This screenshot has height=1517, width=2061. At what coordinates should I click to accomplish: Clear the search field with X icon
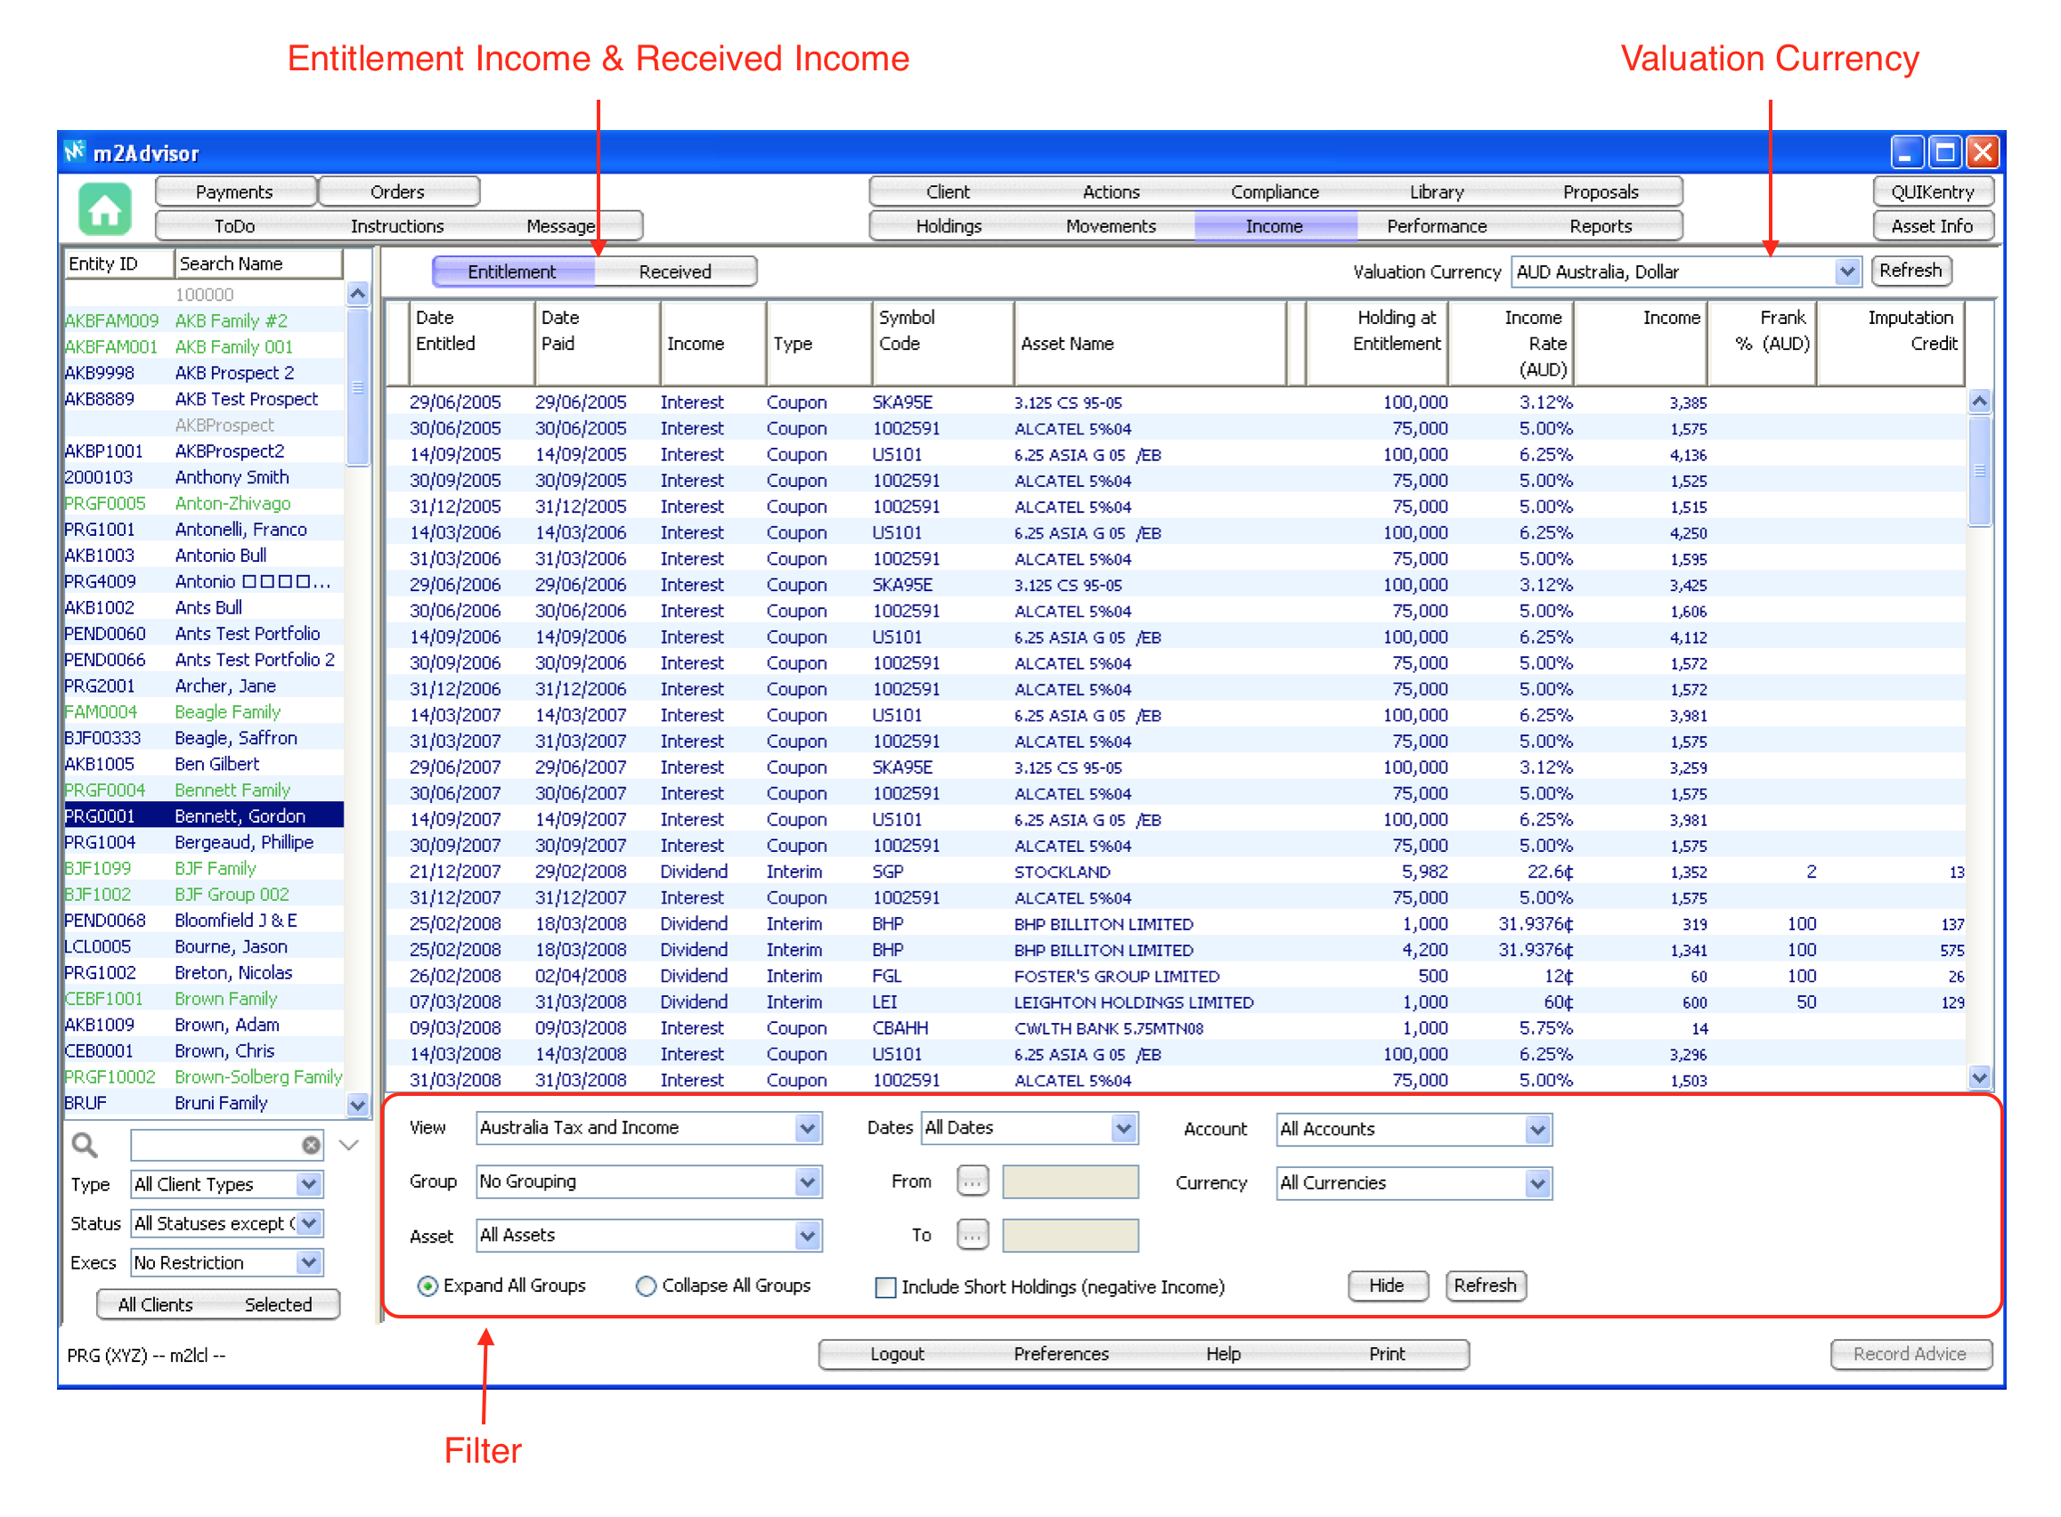coord(312,1144)
